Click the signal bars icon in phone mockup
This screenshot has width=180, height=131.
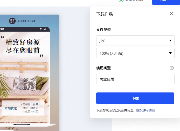pos(45,29)
